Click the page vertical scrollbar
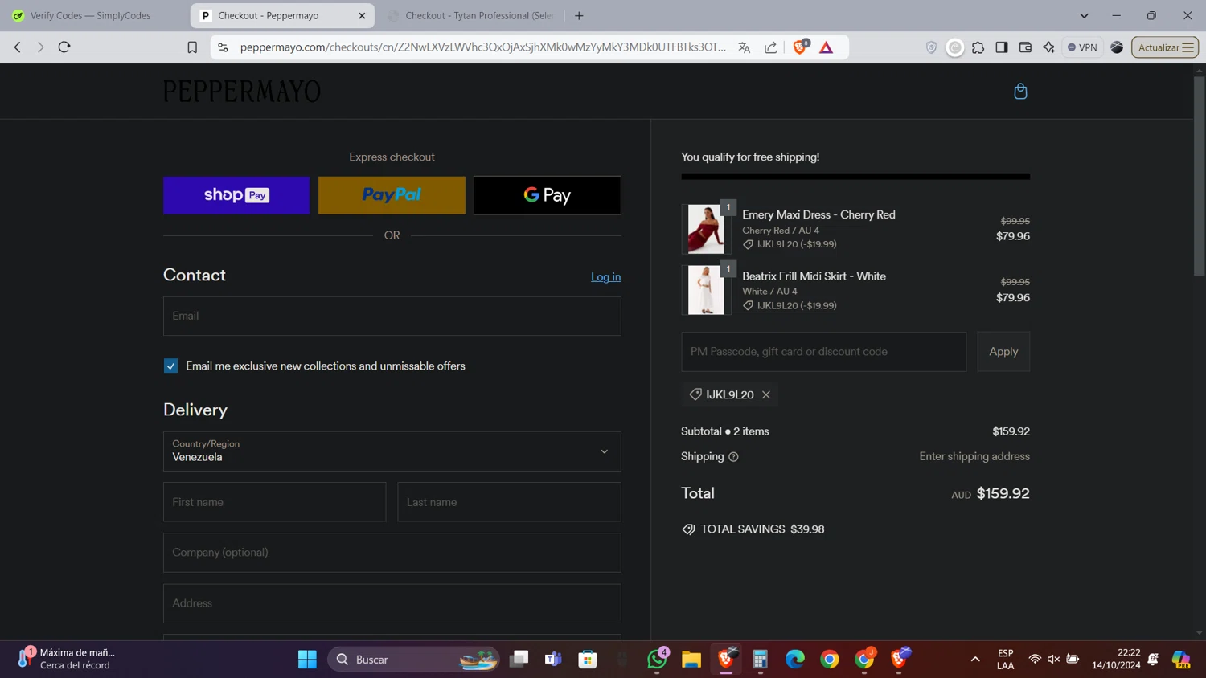The width and height of the screenshot is (1206, 678). tap(1199, 177)
